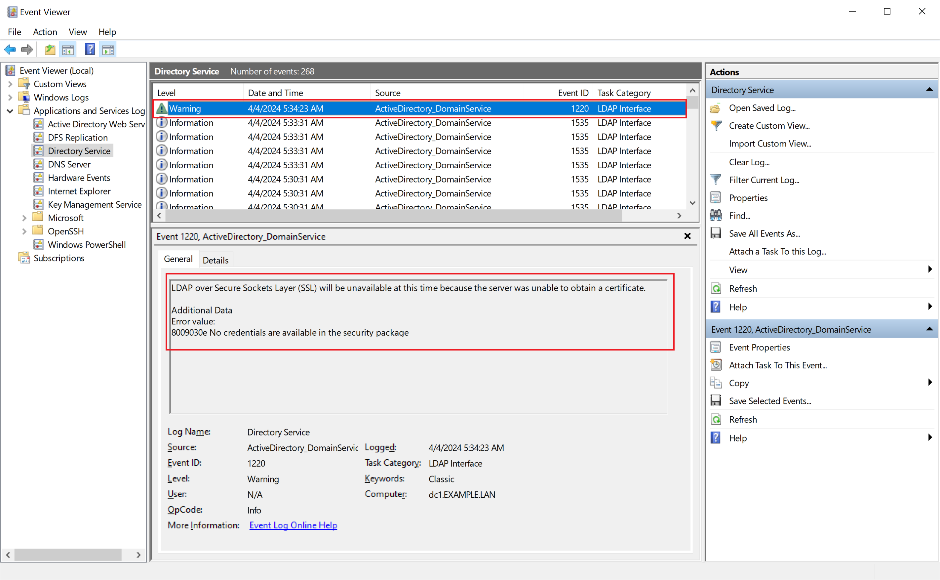This screenshot has width=940, height=580.
Task: Select Active Directory Web Services log
Action: (x=96, y=124)
